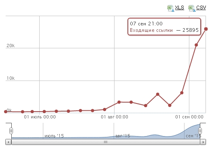This screenshot has height=149, width=212.
Task: Click the horizontal scrollbar thumb grip
Action: point(106,142)
